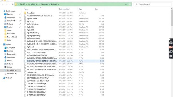Screen dimensions: 173x97
Task: Click CANDYCRUSHSAGA.EXE file icon
Action: tap(25, 75)
